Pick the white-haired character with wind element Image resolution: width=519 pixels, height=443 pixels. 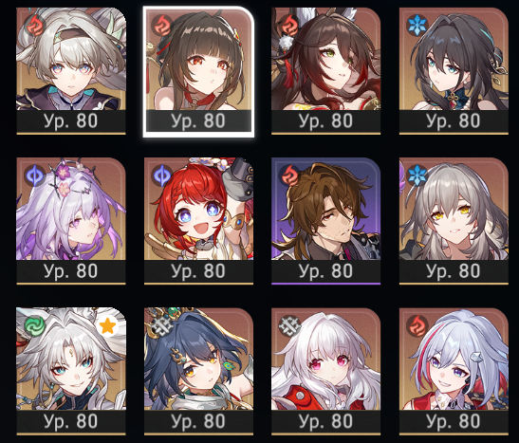pos(71,371)
